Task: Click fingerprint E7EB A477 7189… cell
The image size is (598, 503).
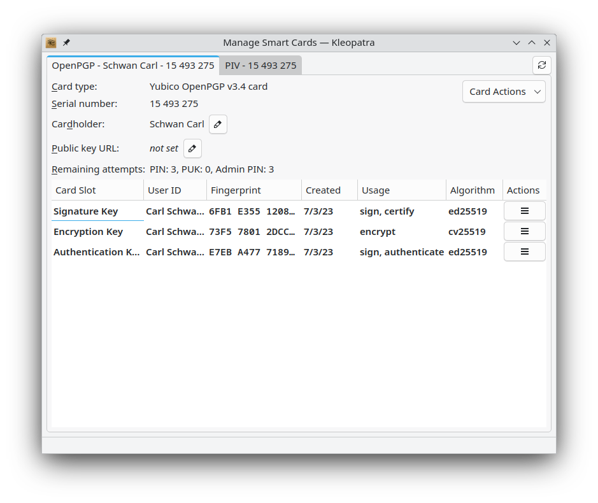Action: click(254, 252)
